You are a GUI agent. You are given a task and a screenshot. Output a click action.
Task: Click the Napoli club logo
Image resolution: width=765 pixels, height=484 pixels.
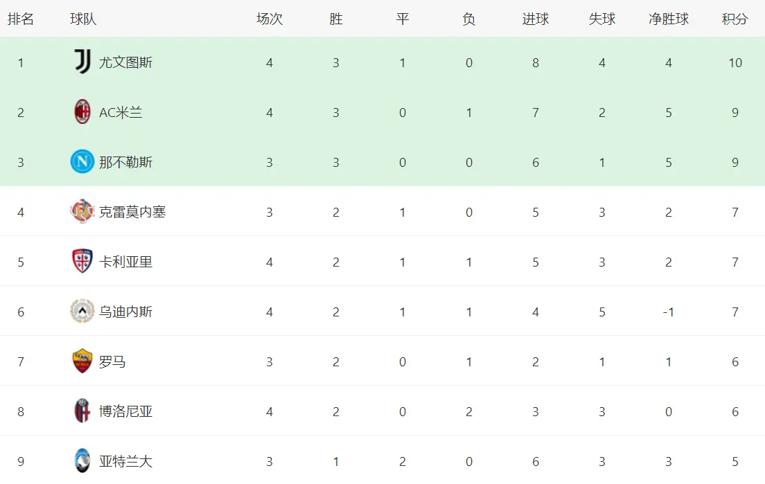[82, 162]
